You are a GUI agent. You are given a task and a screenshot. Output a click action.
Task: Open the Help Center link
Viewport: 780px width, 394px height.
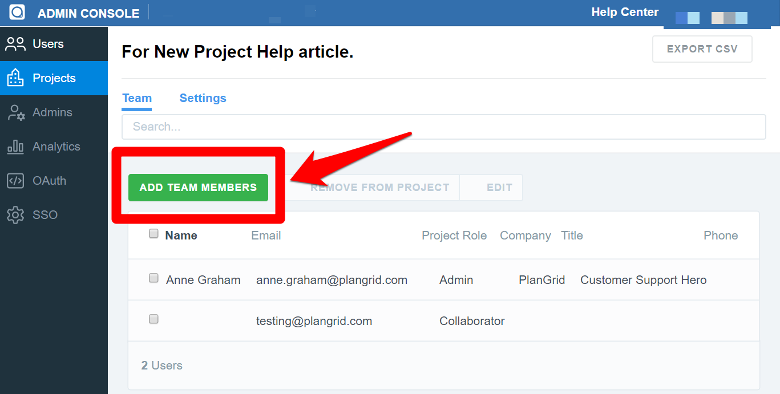[x=625, y=12]
